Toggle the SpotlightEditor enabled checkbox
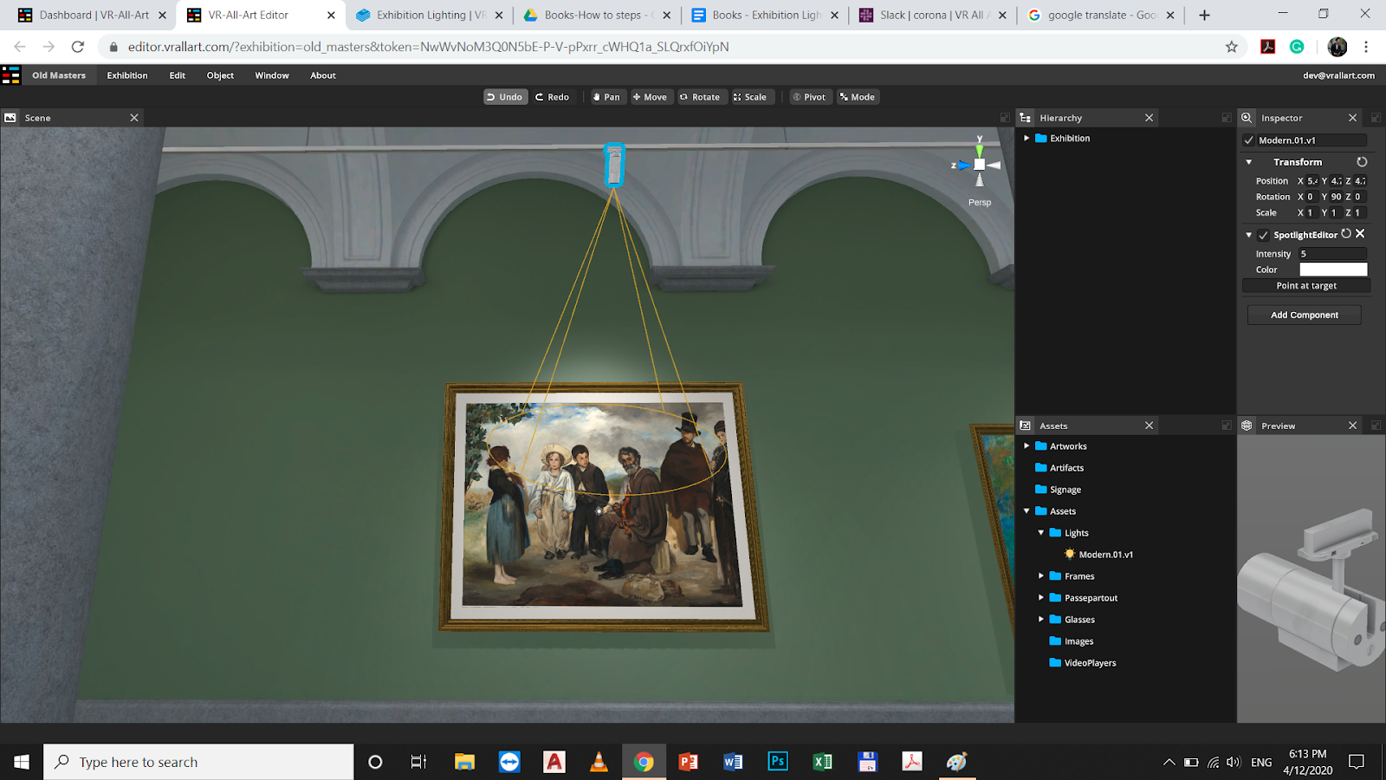The width and height of the screenshot is (1386, 780). point(1264,235)
